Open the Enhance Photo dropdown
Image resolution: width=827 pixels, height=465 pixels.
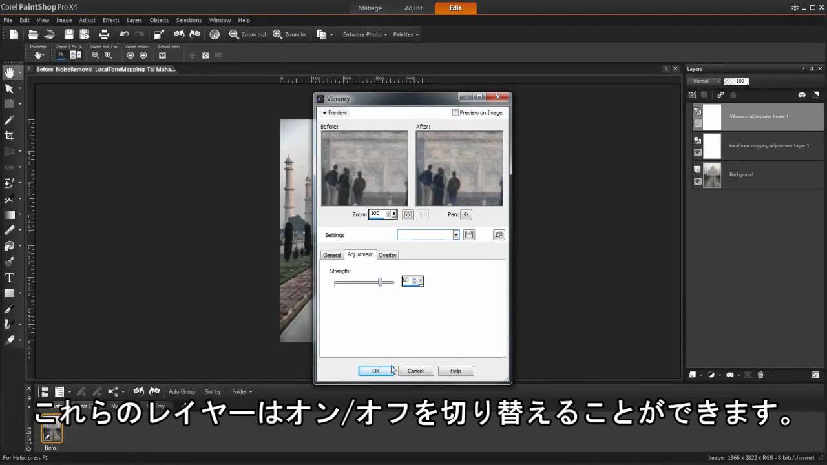(x=365, y=34)
